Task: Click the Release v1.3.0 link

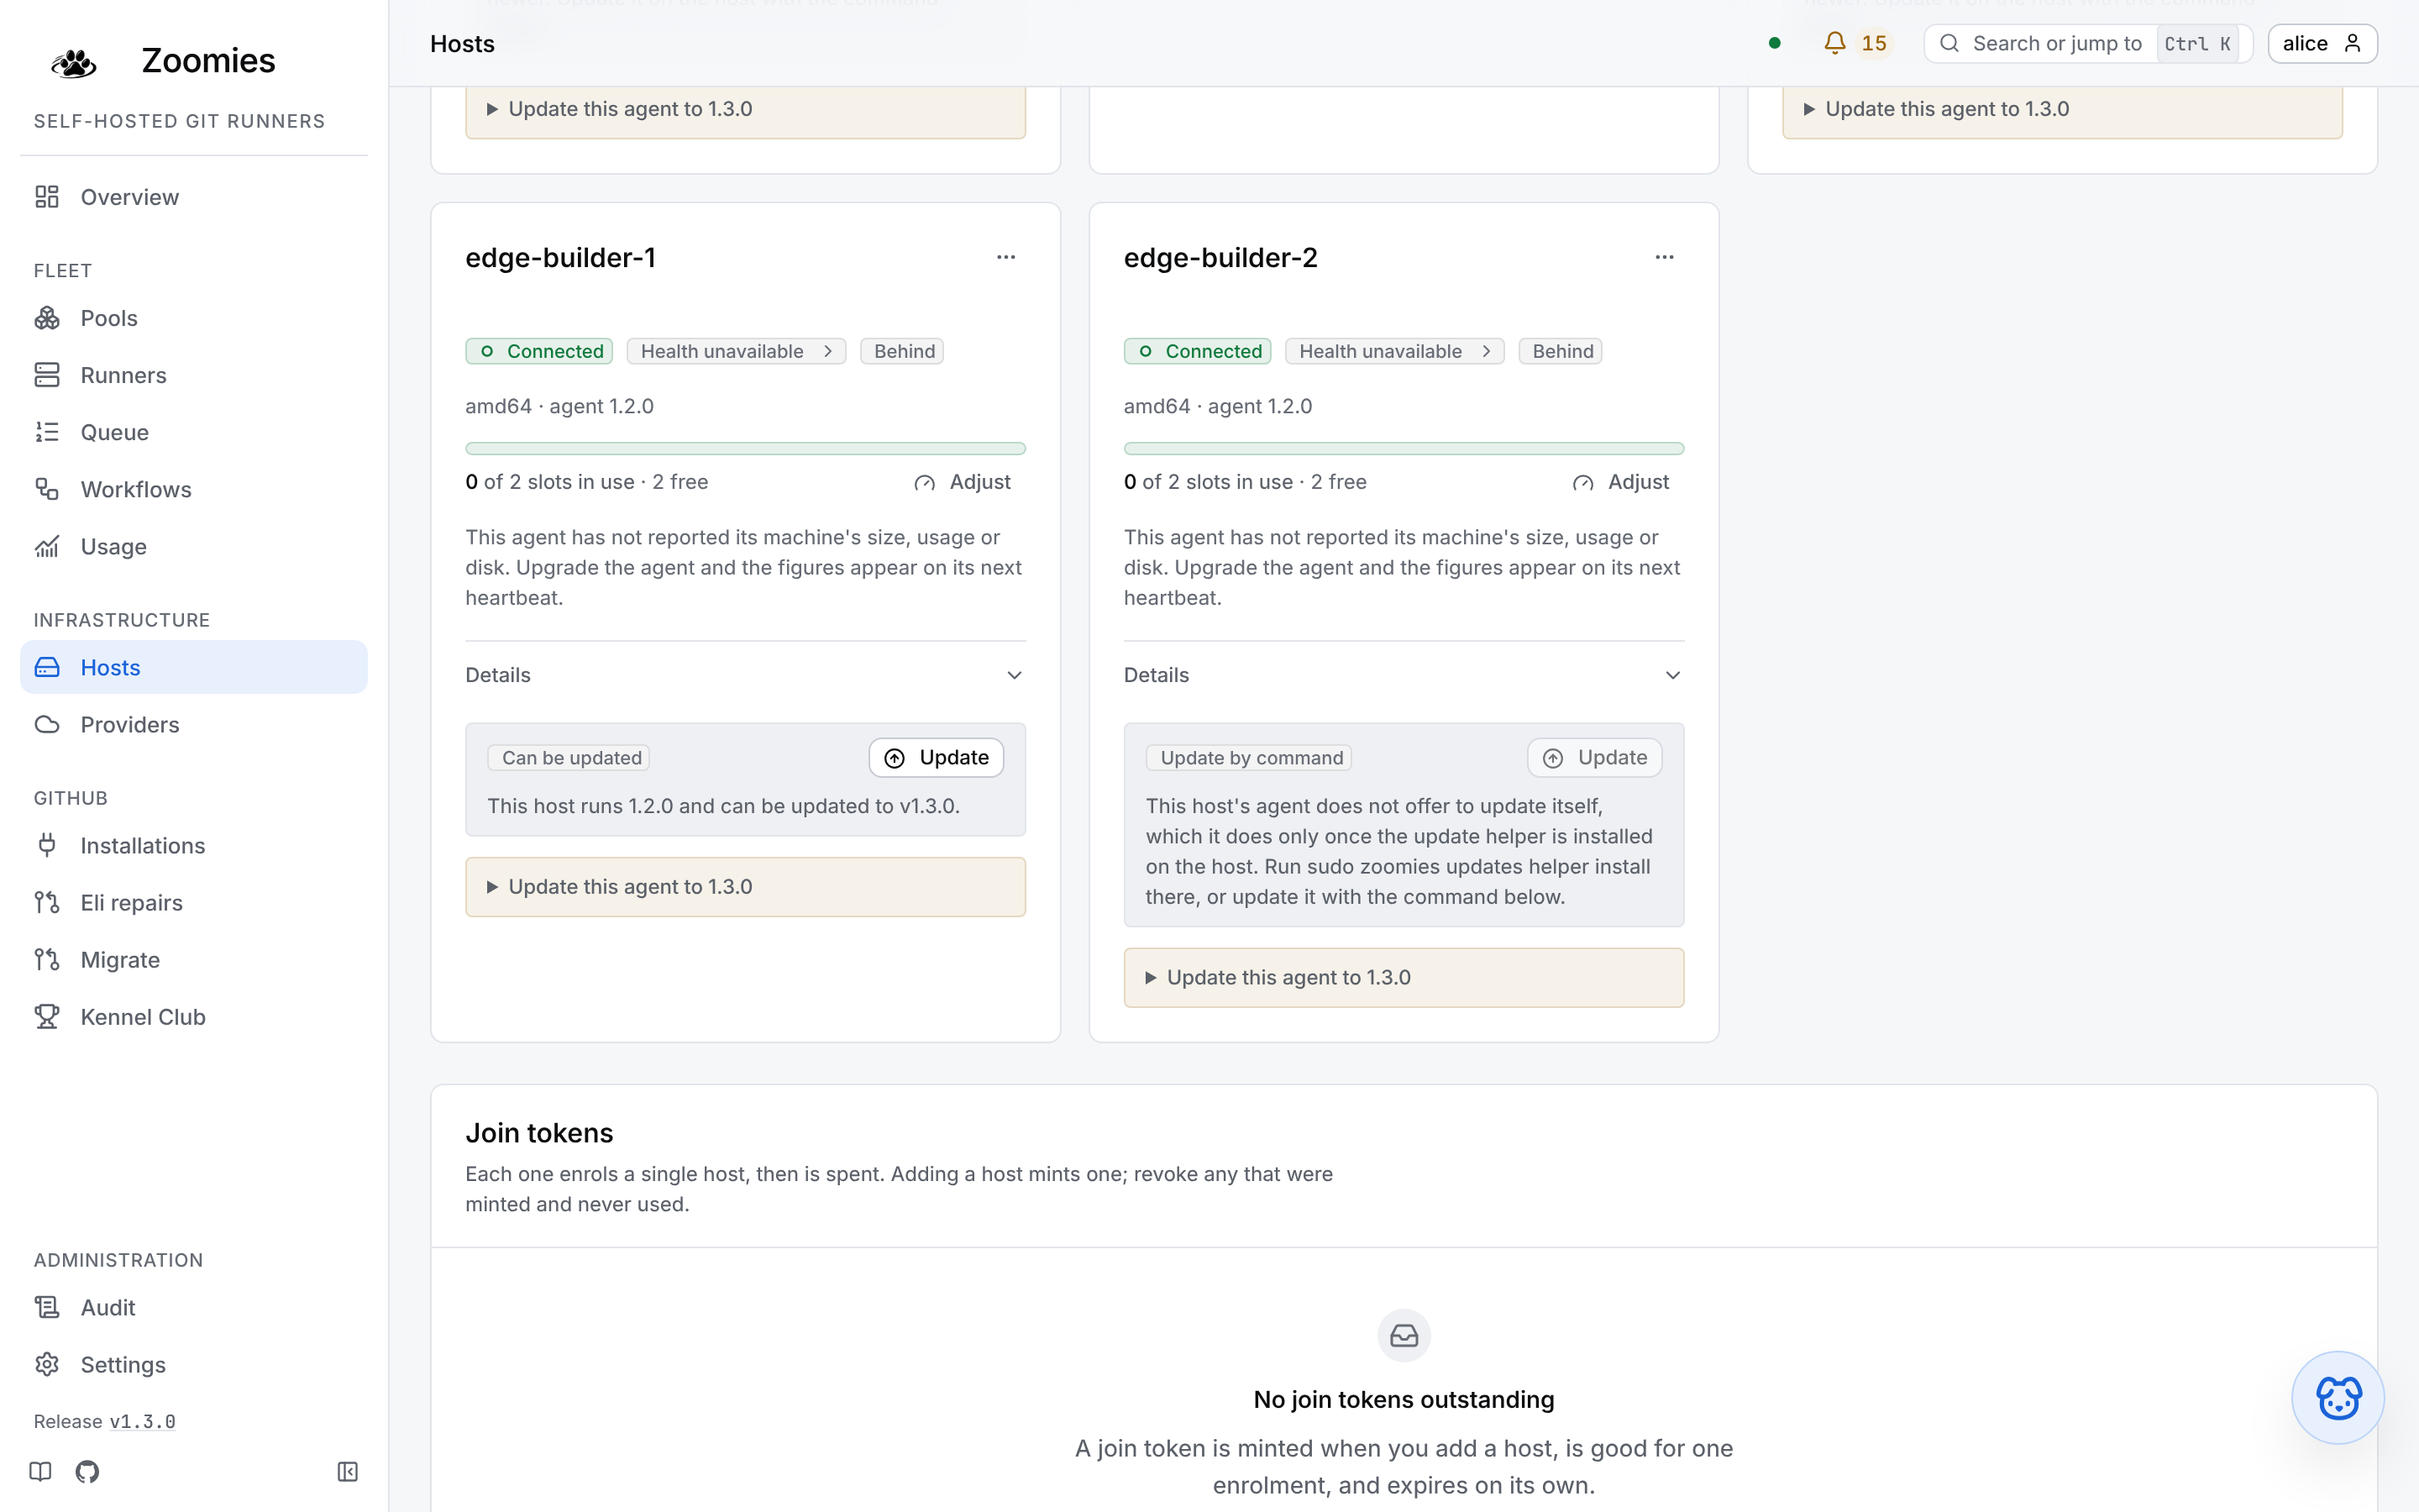Action: (x=142, y=1421)
